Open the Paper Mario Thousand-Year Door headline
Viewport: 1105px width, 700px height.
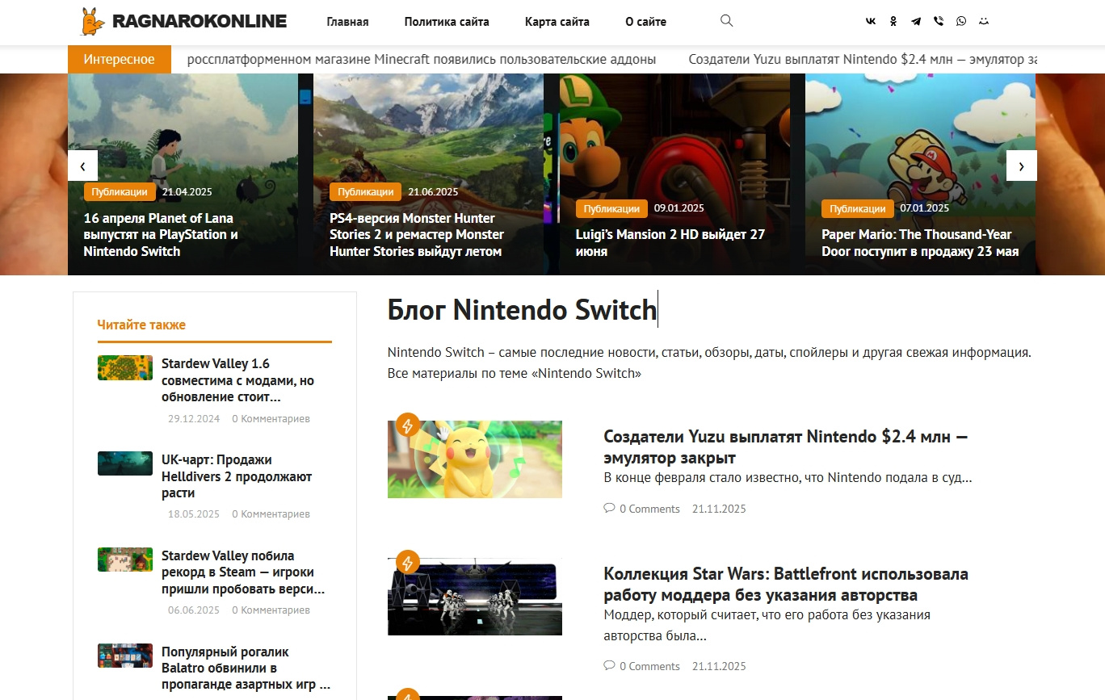[x=920, y=243]
